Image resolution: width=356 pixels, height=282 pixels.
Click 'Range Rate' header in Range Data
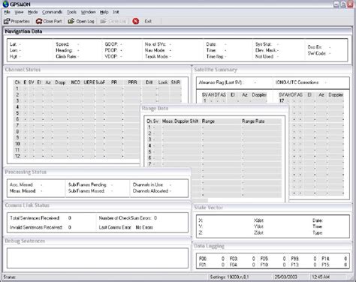[253, 121]
